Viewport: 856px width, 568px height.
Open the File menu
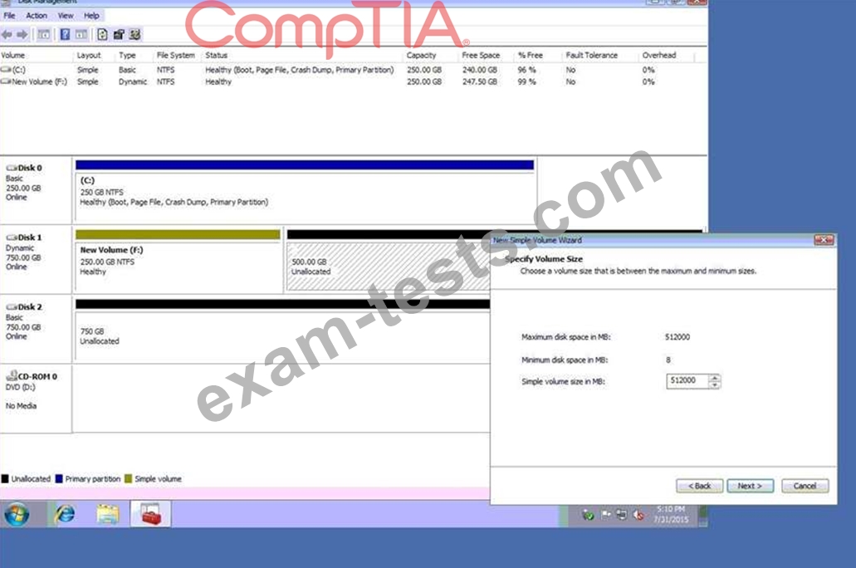point(9,16)
